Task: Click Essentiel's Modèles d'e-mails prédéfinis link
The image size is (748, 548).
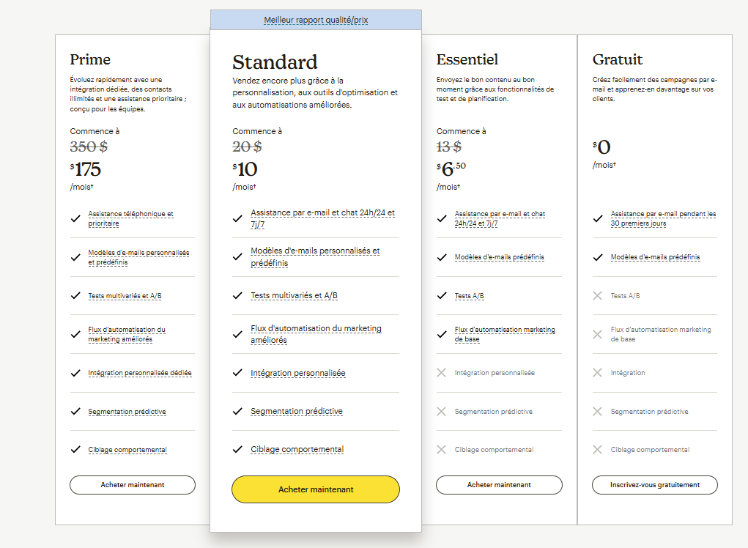Action: pyautogui.click(x=499, y=257)
